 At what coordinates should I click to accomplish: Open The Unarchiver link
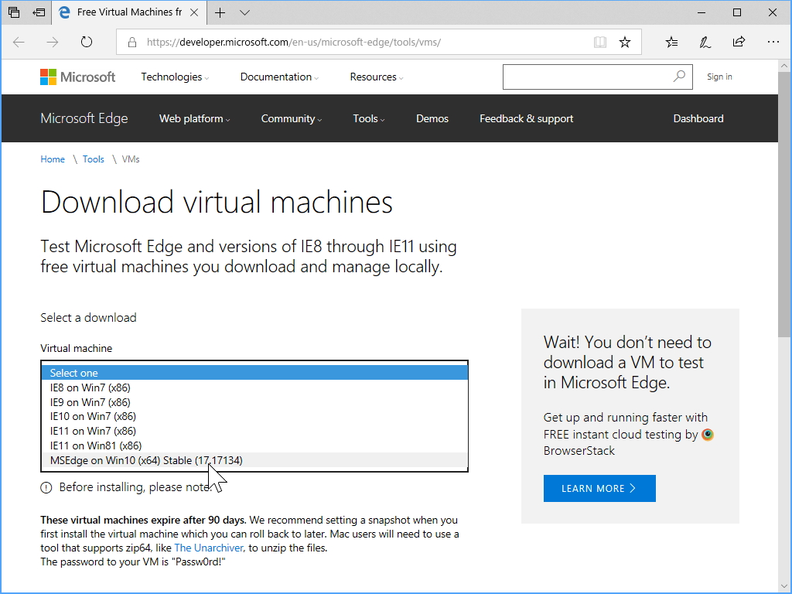click(208, 548)
